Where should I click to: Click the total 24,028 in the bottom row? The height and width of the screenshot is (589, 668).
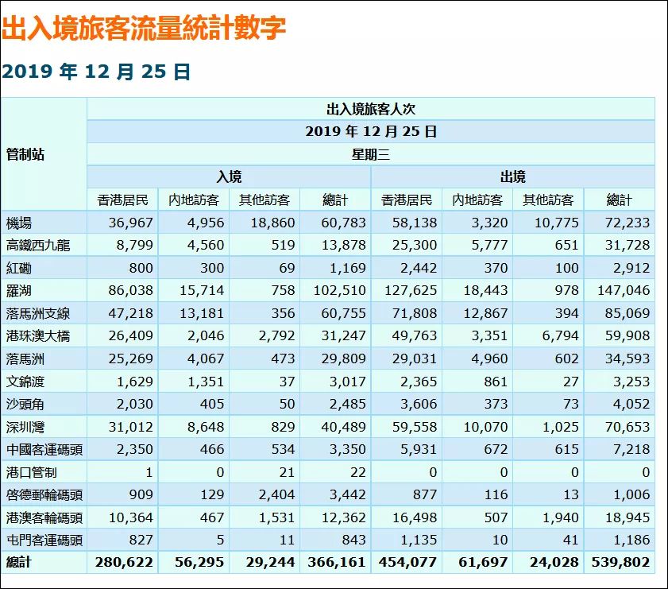pyautogui.click(x=554, y=563)
